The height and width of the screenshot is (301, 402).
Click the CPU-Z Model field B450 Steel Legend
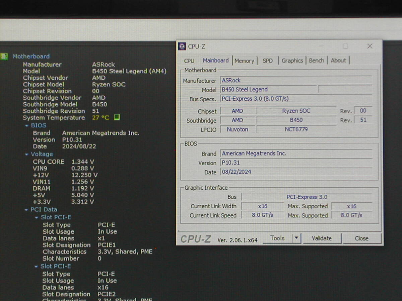point(269,90)
